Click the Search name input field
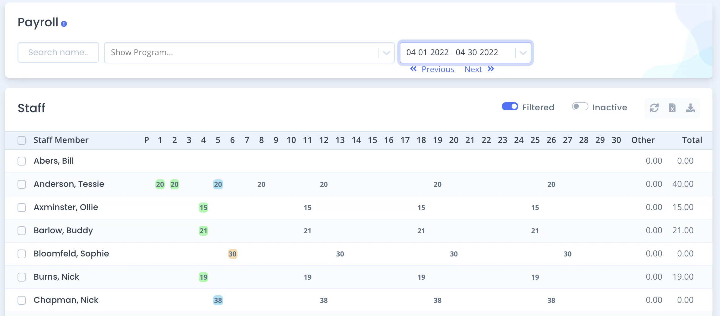This screenshot has width=720, height=316. tap(58, 52)
